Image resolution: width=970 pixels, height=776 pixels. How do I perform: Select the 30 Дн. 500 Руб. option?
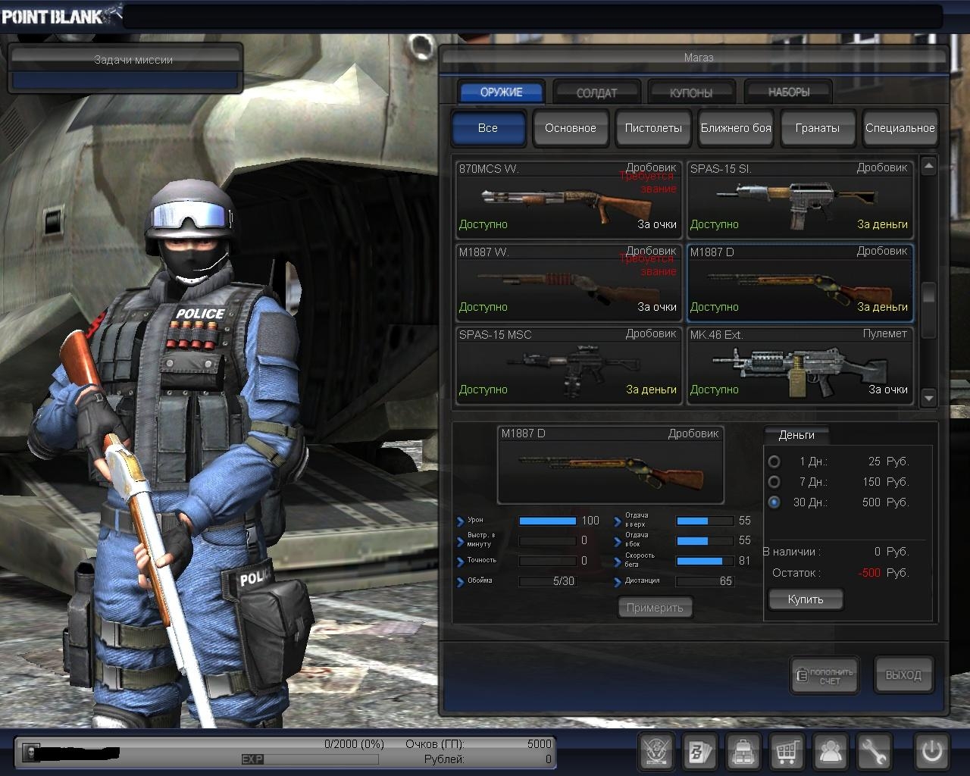774,502
